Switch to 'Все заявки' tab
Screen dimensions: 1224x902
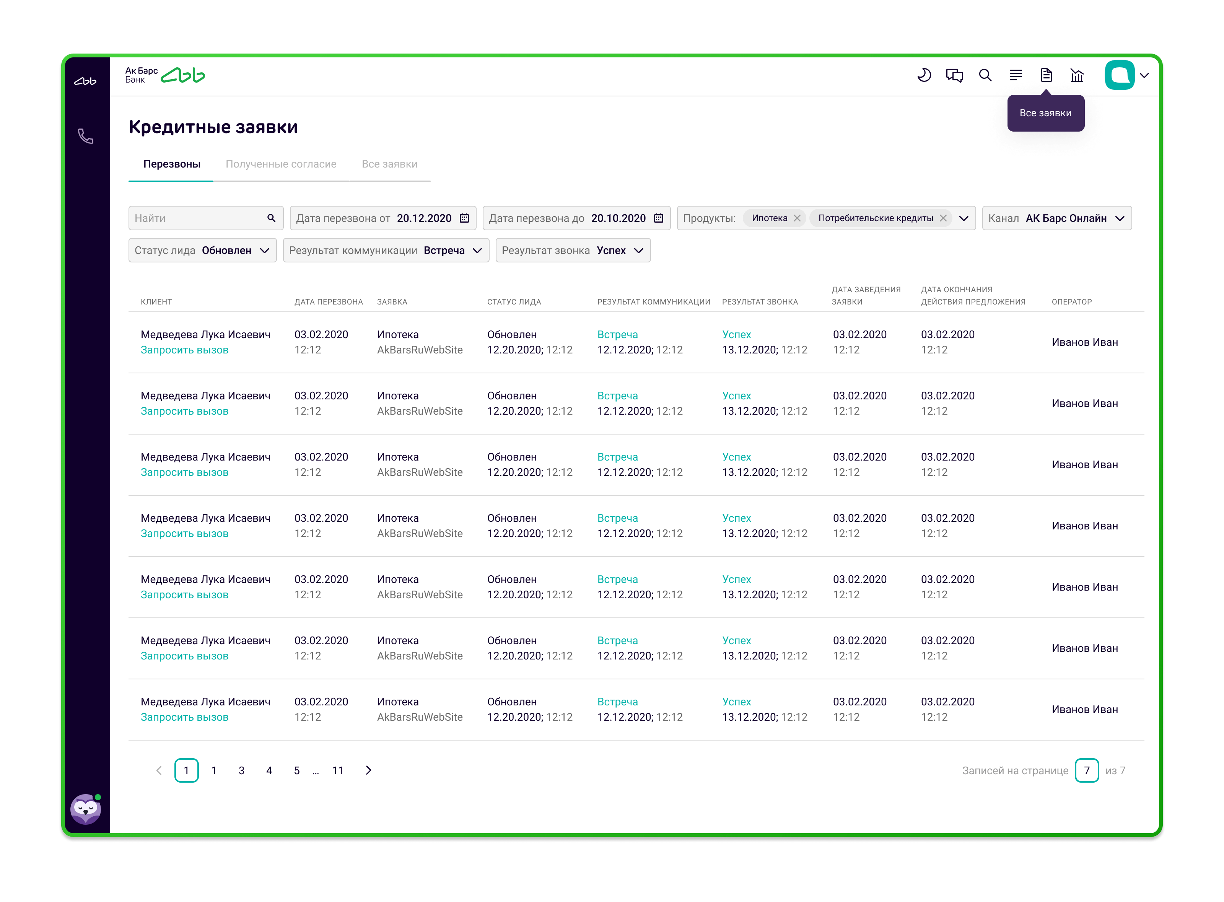coord(389,164)
